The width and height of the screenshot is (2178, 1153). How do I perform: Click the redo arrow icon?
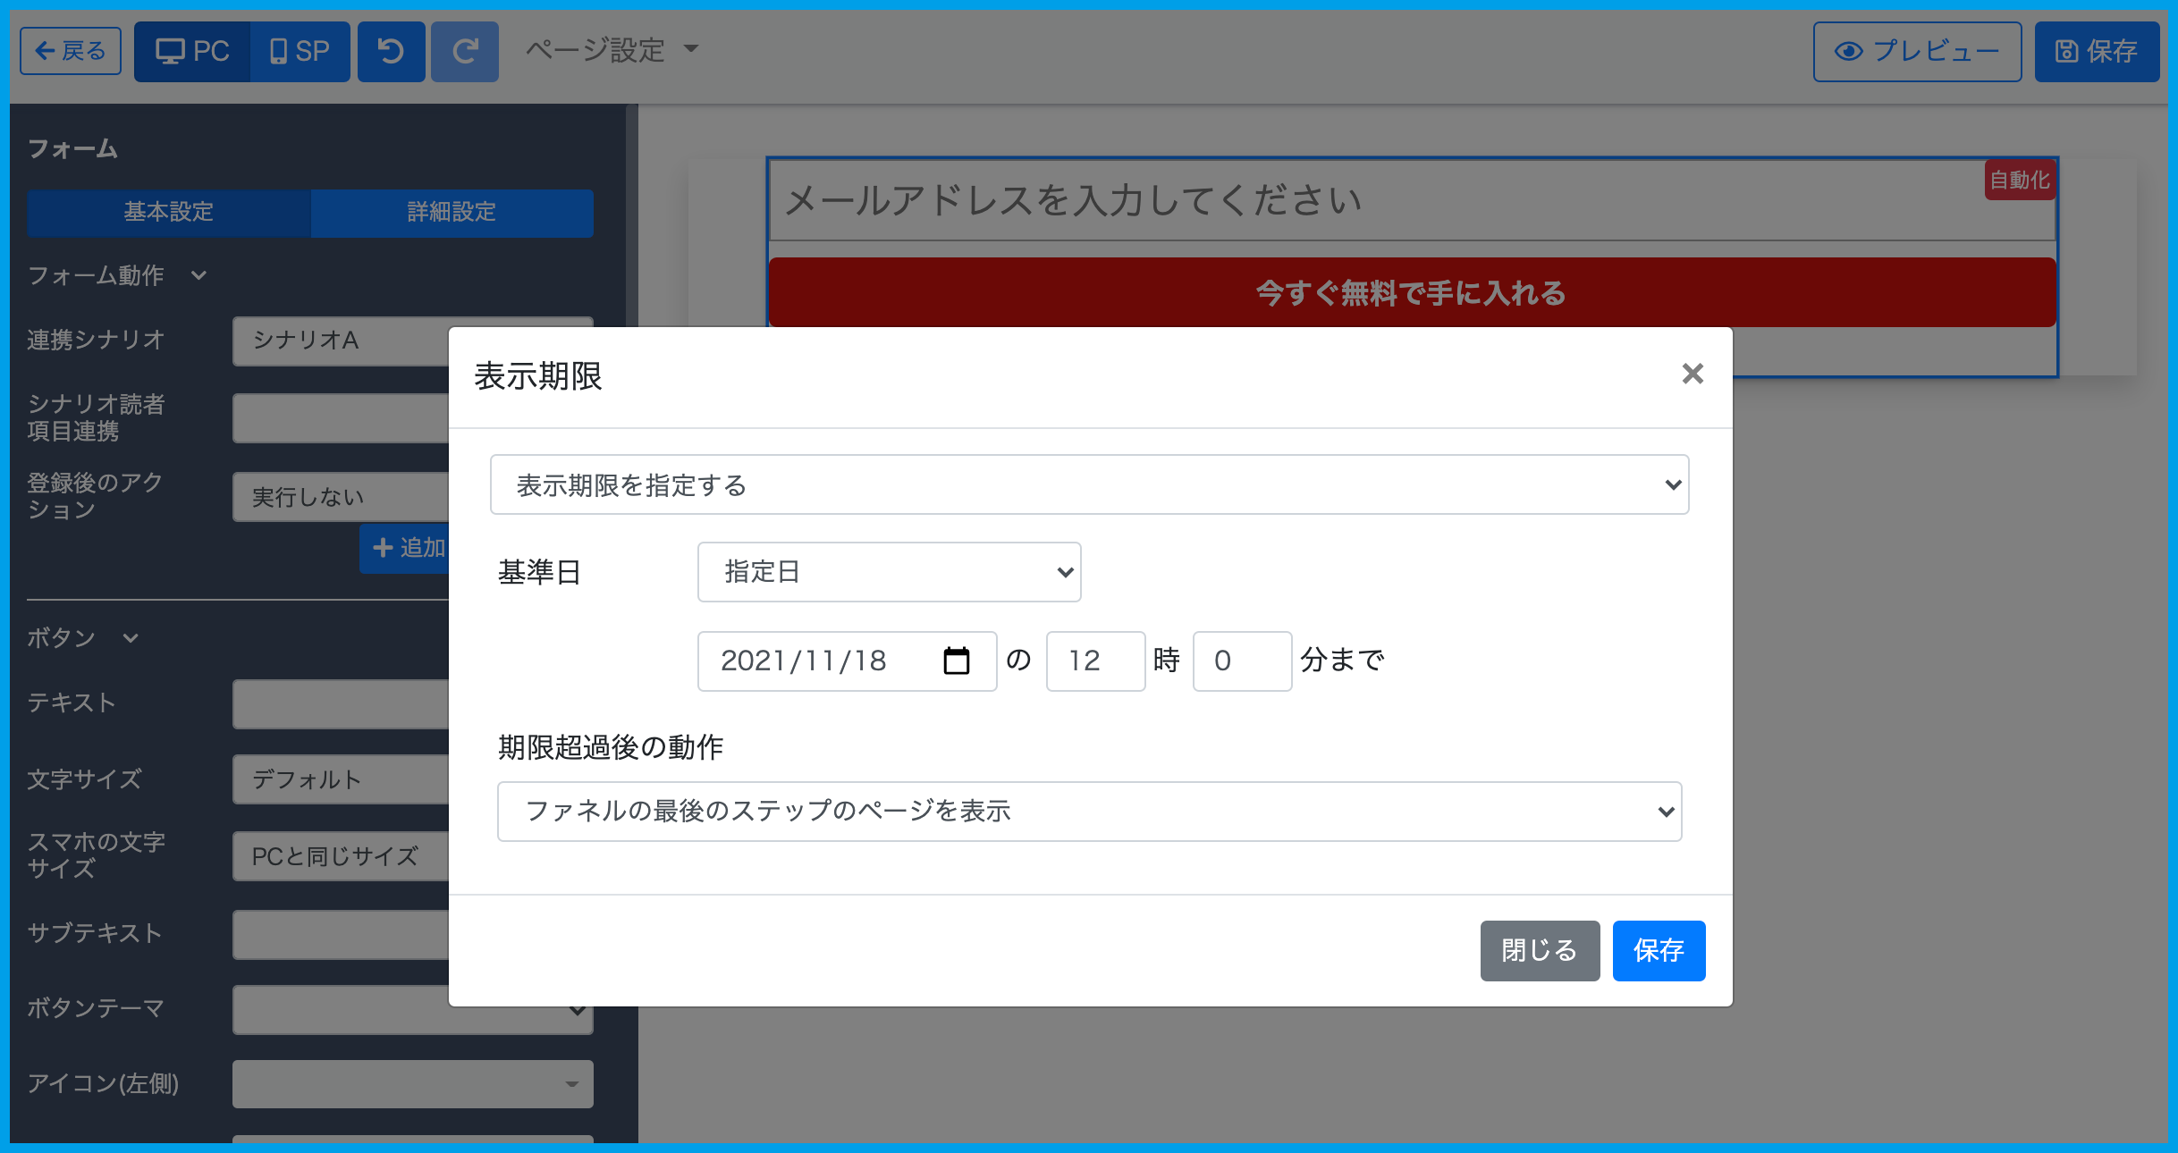(x=464, y=51)
